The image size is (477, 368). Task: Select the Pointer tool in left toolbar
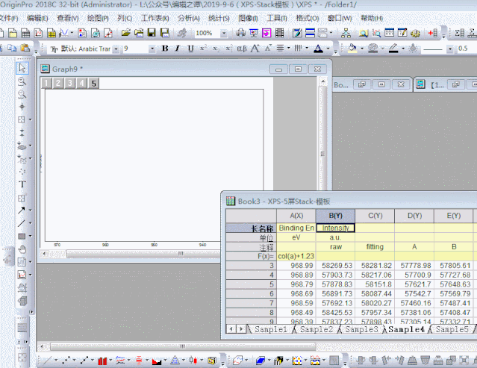[22, 68]
